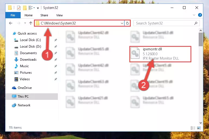The height and width of the screenshot is (139, 209).
Task: Click the pin icon beside Downloads
Action: point(56,60)
